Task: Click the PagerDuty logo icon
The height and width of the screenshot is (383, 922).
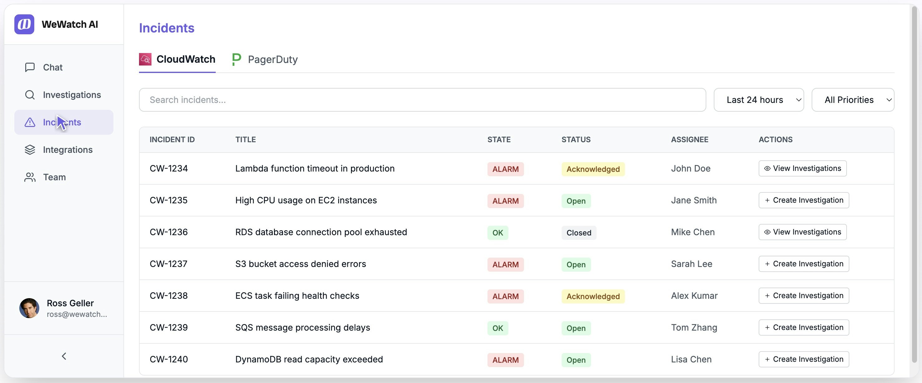Action: tap(236, 59)
